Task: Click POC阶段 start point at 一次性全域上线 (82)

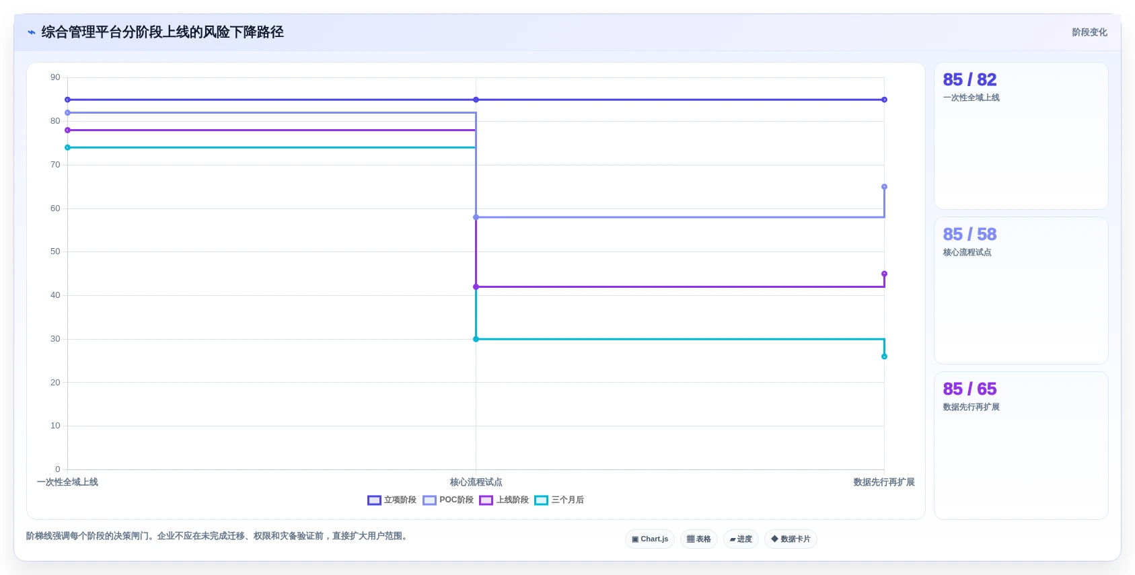Action: pyautogui.click(x=67, y=113)
